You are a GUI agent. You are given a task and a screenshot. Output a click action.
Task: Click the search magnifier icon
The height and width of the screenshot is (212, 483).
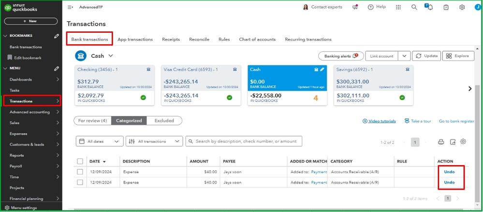coord(414,7)
